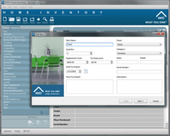170x136 pixels.
Task: Open the Category dropdown showing Furniture
Action: (x=139, y=53)
